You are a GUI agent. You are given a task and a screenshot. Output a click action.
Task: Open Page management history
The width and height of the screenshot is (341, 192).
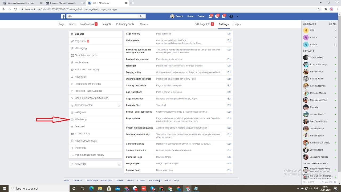pyautogui.click(x=96, y=155)
